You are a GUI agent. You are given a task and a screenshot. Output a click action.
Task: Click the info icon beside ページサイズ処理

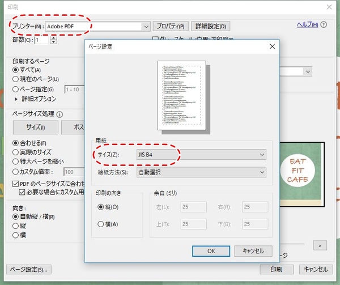(x=59, y=114)
